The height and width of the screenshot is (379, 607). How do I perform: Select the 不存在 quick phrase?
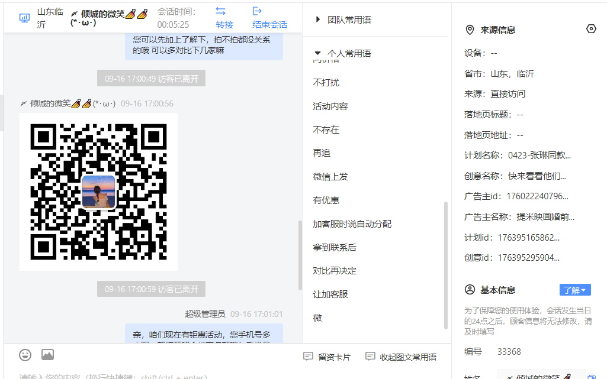pyautogui.click(x=326, y=130)
